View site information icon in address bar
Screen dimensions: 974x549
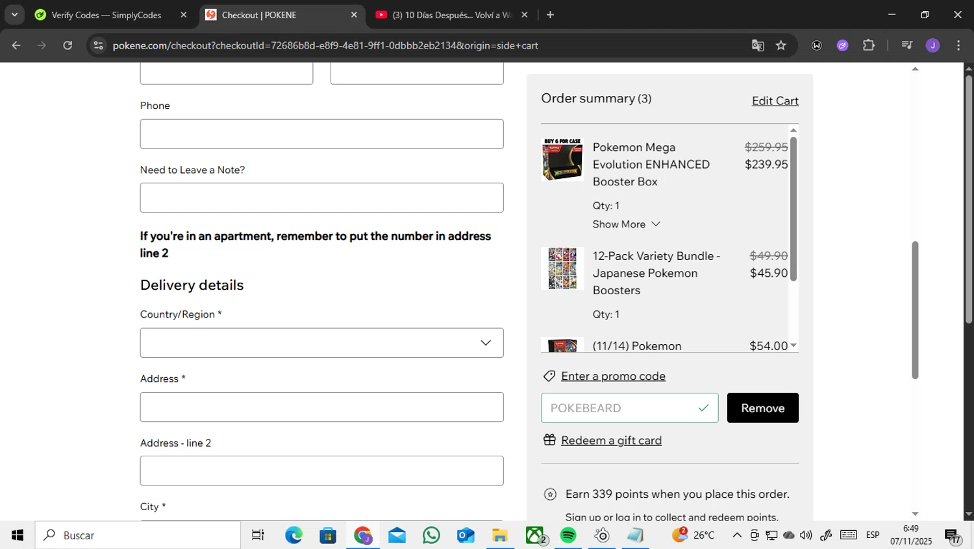[x=99, y=45]
